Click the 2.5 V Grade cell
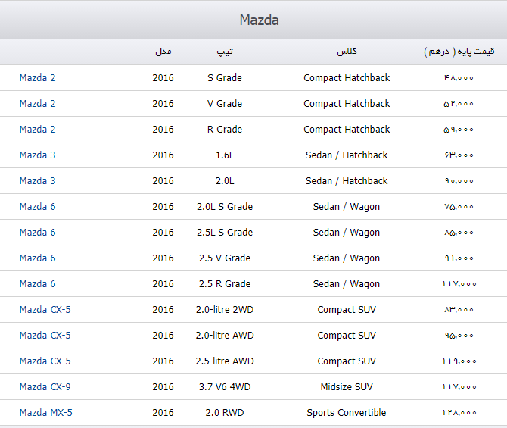Screen dimensions: 507x428 [225, 258]
